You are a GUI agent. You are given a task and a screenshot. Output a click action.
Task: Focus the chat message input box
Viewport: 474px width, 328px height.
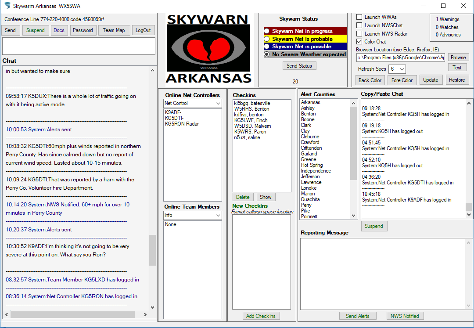pyautogui.click(x=79, y=46)
